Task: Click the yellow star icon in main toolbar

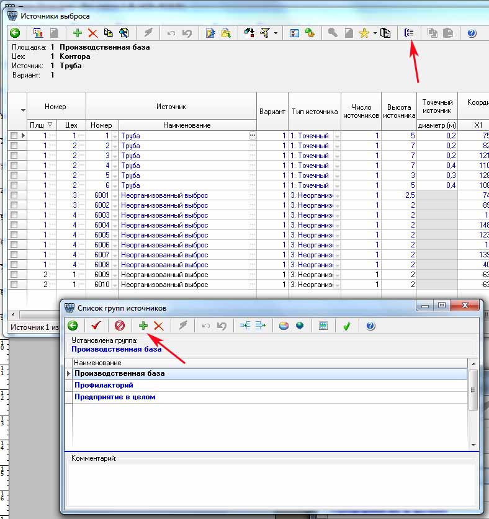Action: (x=364, y=33)
